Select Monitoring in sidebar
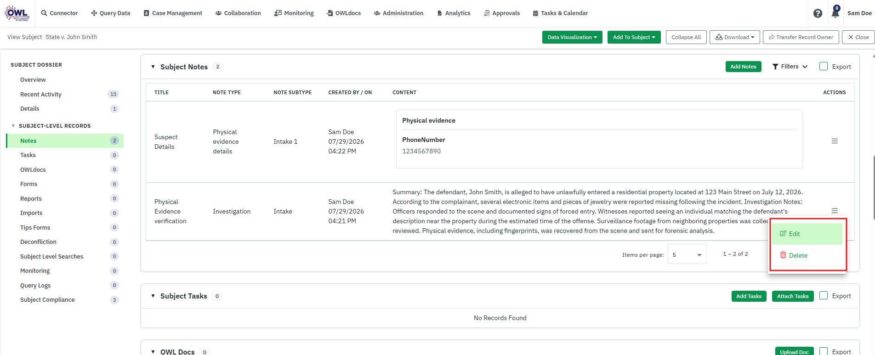Image resolution: width=875 pixels, height=355 pixels. [x=35, y=271]
